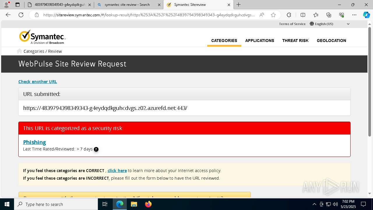Open the tab actions menu icon
This screenshot has height=210, width=373.
[17, 5]
